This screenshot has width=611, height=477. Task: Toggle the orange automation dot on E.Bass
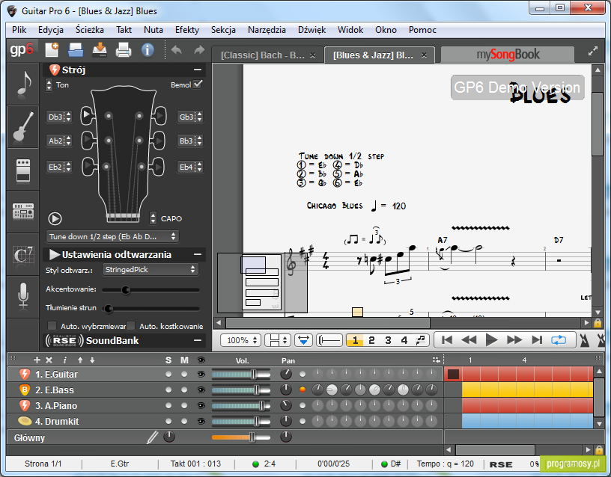[x=303, y=390]
